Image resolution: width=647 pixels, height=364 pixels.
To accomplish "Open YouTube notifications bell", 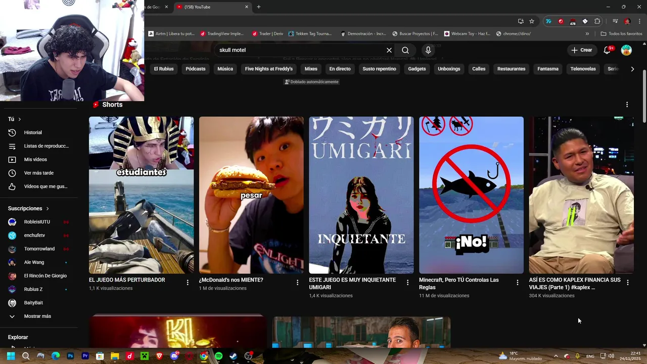I will [608, 50].
